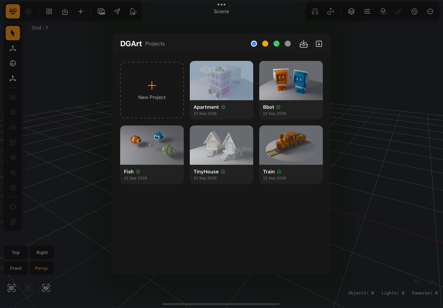Open the TinyHouse project thumbnail
This screenshot has width=443, height=308.
point(221,145)
